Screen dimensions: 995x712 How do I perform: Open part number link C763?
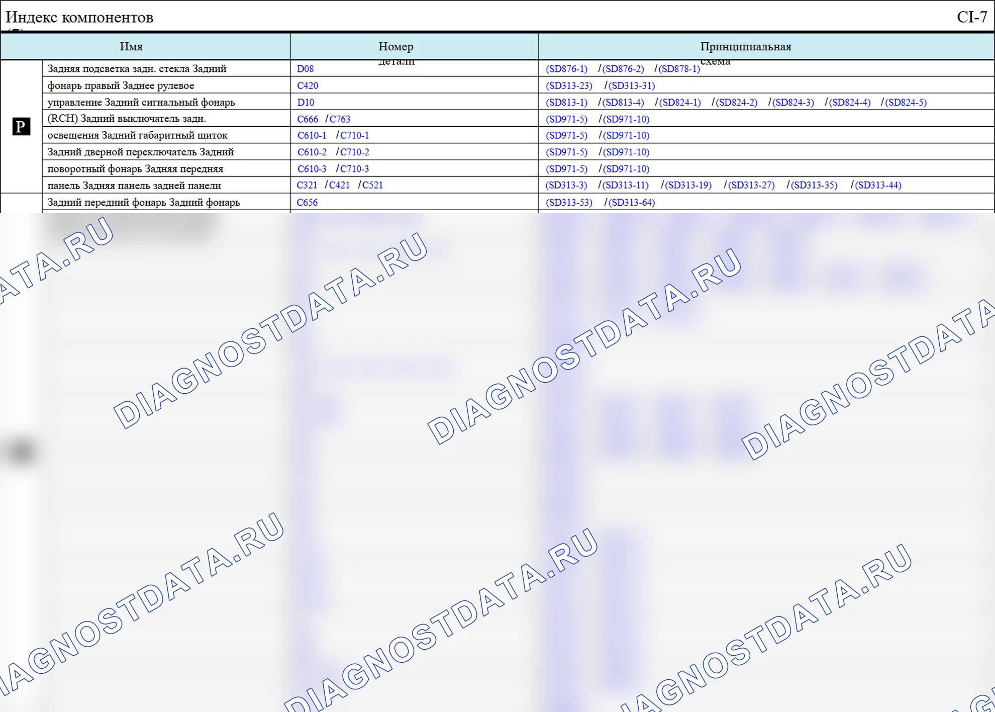[340, 119]
